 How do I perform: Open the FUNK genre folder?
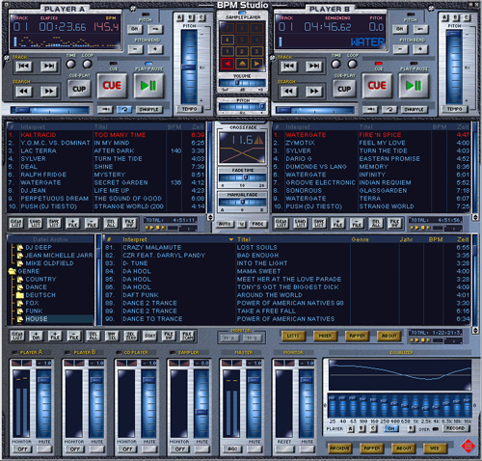click(x=34, y=311)
